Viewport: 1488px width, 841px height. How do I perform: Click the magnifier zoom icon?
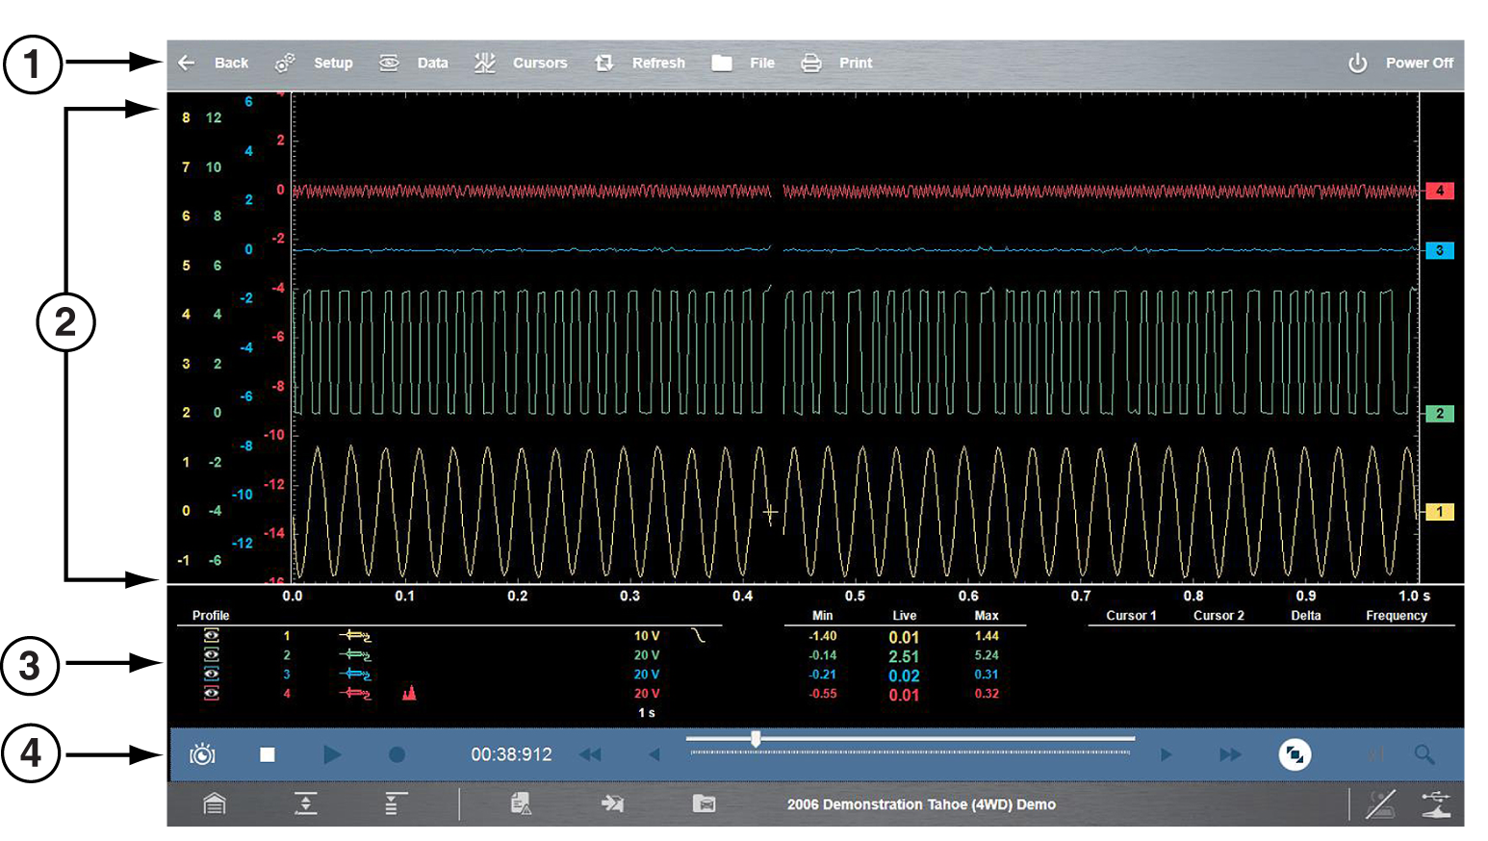click(1424, 754)
